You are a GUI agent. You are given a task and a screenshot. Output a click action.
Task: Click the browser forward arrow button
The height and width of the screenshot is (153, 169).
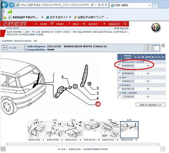(12, 5)
